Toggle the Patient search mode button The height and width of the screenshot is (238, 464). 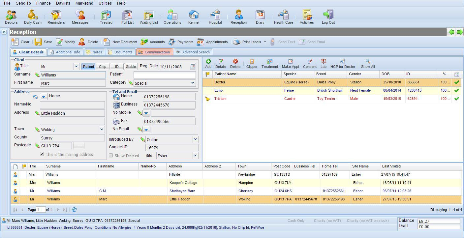(x=88, y=67)
